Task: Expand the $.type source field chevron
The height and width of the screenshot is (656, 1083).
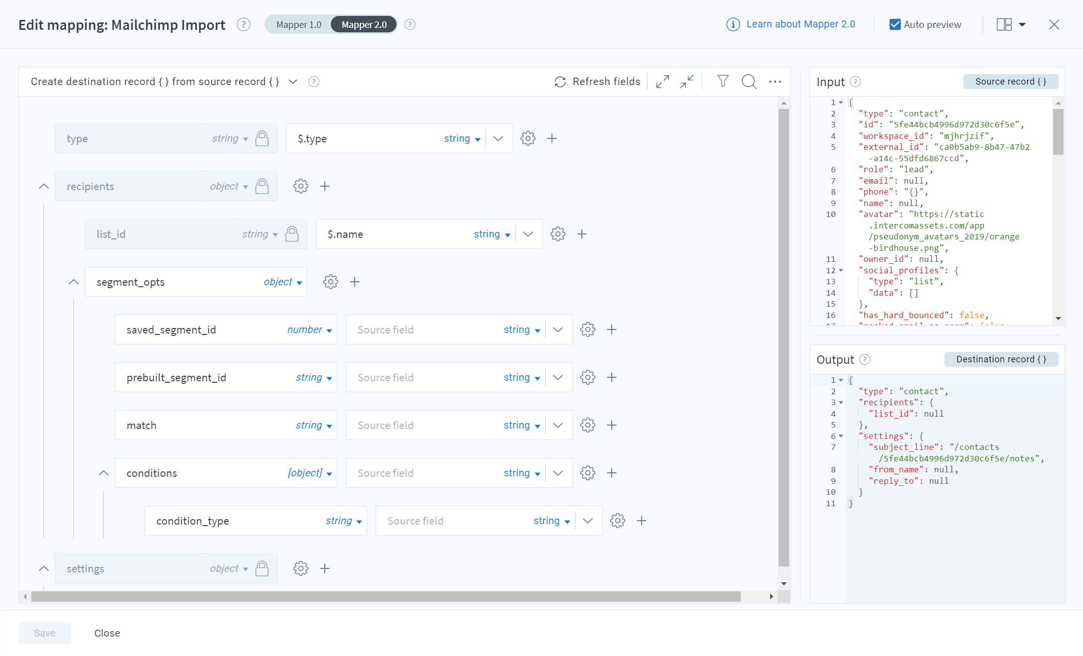Action: tap(498, 139)
